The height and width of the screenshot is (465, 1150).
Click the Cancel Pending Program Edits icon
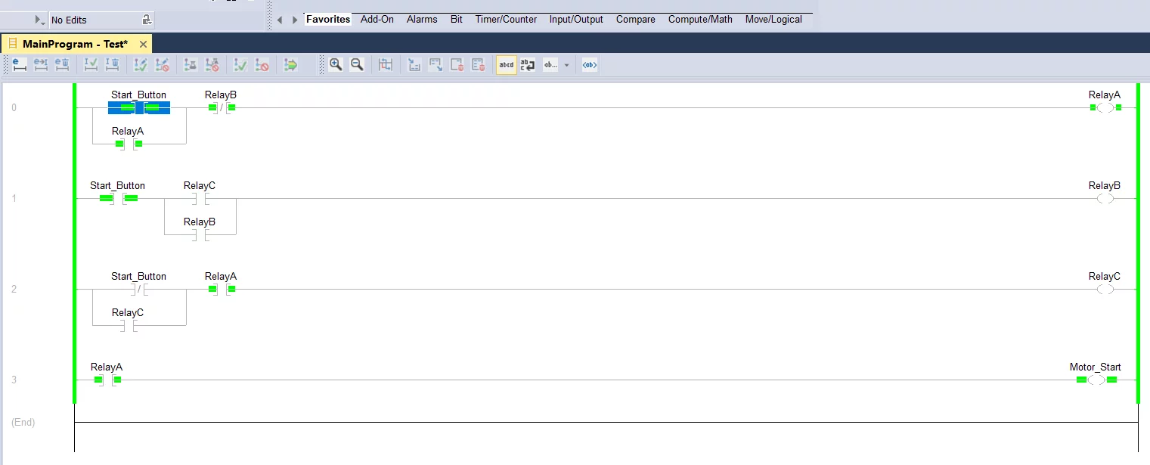coord(162,65)
